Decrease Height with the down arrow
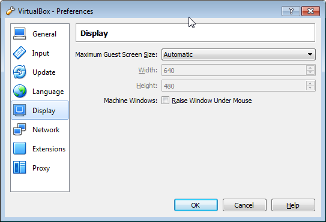326x222 pixels. point(310,88)
